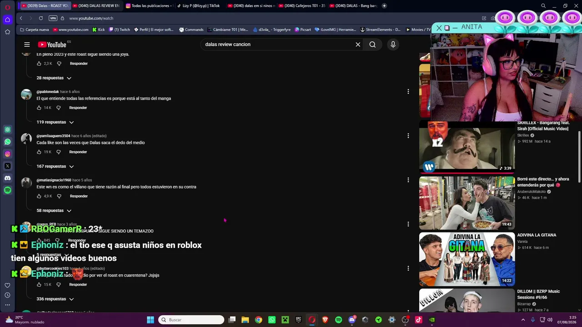Reply to @matiasignacio1960's comment
Screen dimensions: 582x327
(79, 196)
